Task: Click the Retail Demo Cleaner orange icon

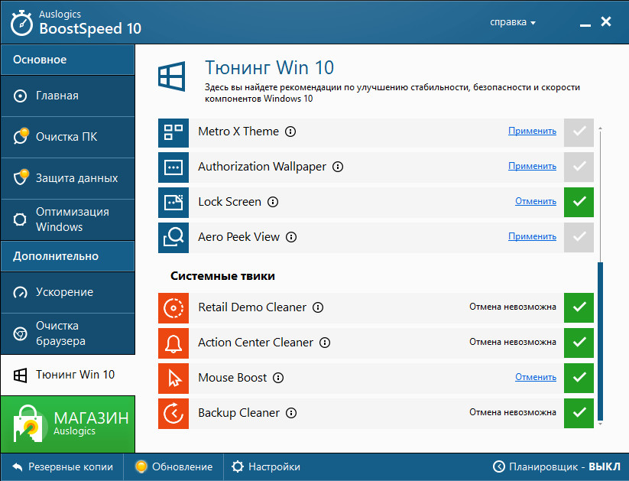Action: [173, 308]
